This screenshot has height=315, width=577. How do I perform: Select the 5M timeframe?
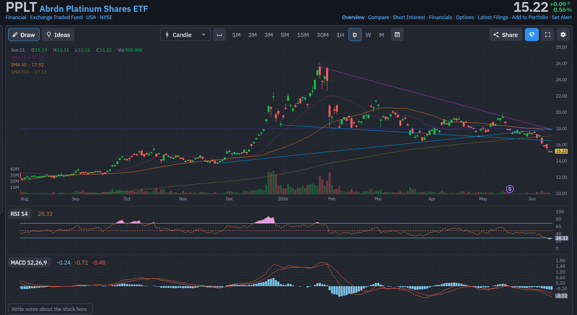[x=285, y=35]
